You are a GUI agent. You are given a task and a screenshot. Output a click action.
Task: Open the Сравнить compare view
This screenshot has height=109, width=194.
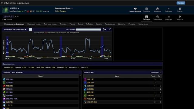146,10
